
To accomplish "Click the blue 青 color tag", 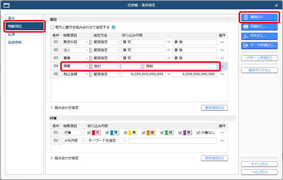I will [x=115, y=133].
